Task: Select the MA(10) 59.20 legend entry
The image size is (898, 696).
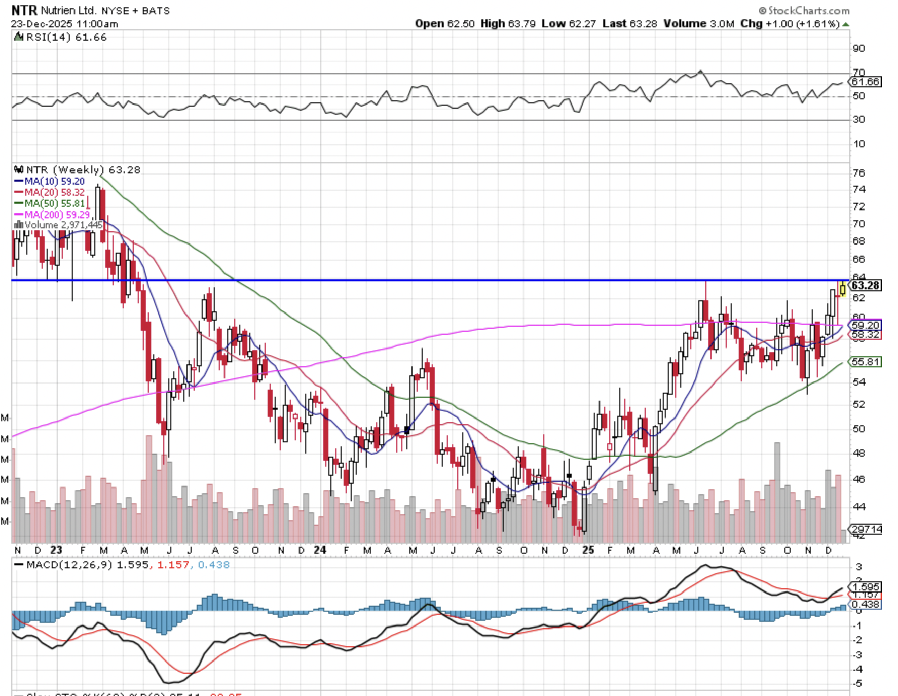Action: point(50,182)
